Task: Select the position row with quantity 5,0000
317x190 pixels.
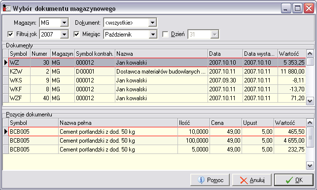Action: (157, 150)
